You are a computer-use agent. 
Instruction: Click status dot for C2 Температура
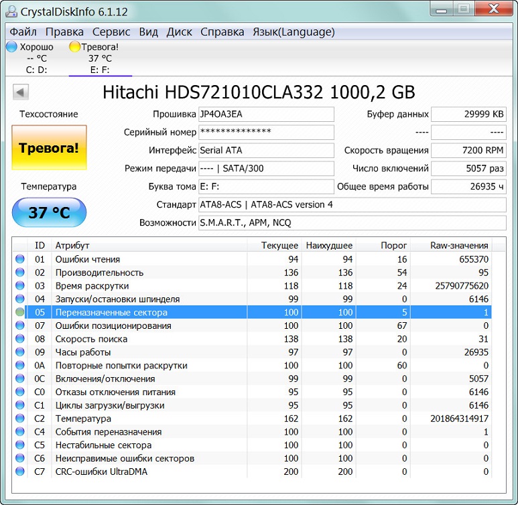(20, 418)
